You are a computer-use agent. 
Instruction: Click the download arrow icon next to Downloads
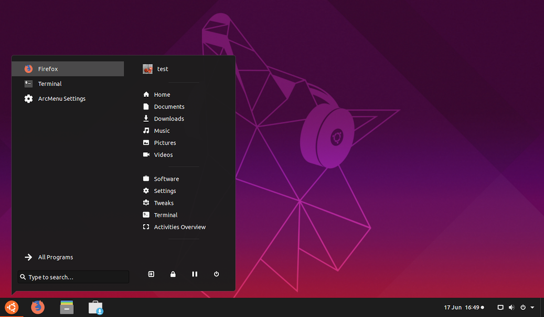146,118
